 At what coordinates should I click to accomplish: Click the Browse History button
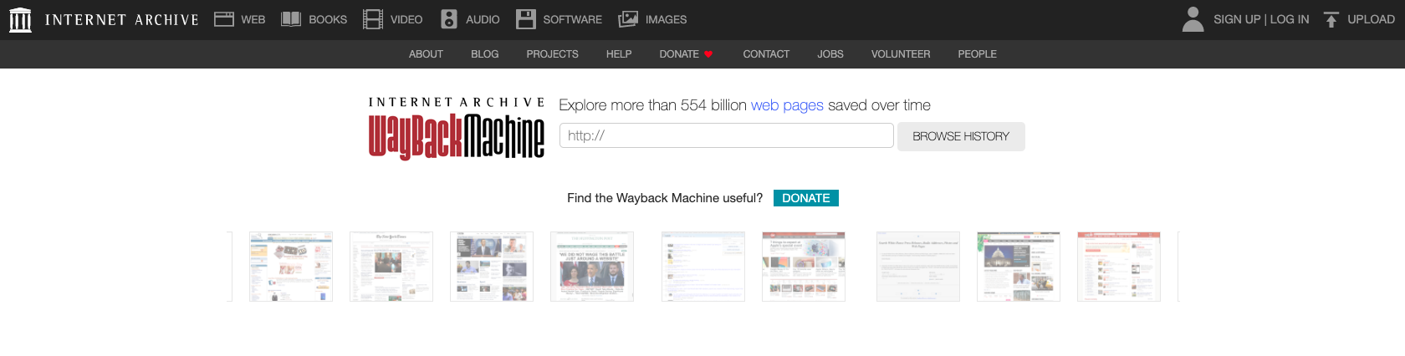pos(961,136)
